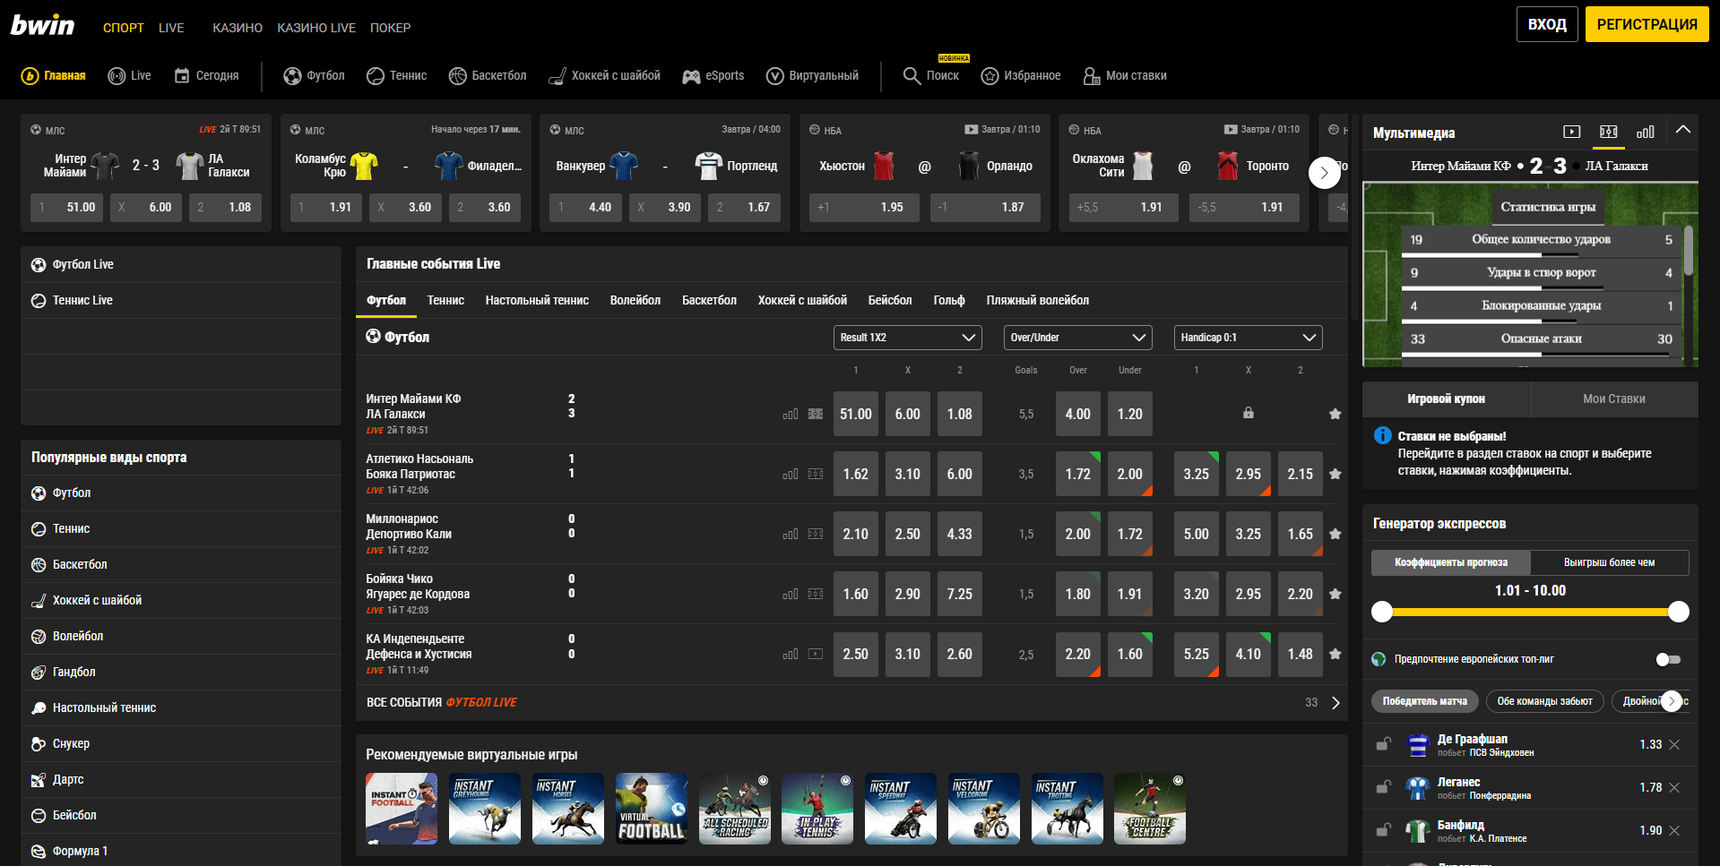Open Virtual Football game thumbnail
1720x866 pixels.
click(652, 809)
